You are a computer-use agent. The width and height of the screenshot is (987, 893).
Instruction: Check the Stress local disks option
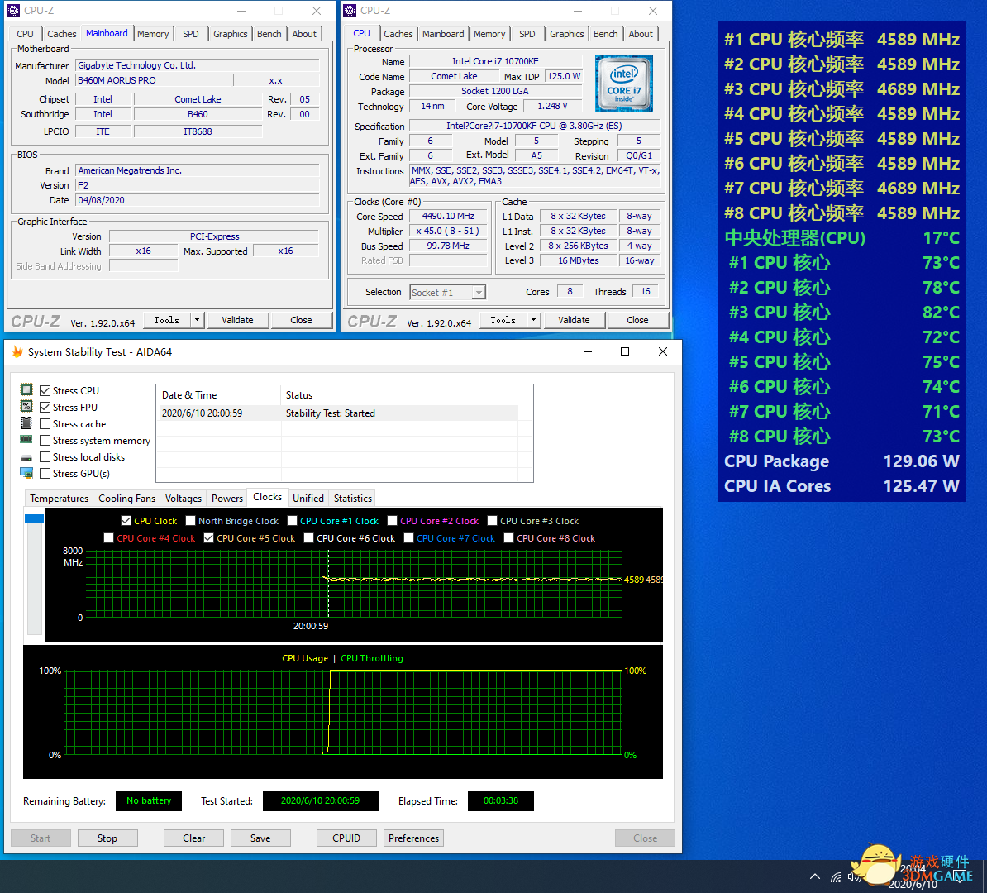click(45, 456)
